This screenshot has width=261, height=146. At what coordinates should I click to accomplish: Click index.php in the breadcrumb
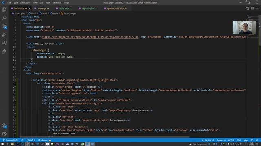click(x=20, y=13)
